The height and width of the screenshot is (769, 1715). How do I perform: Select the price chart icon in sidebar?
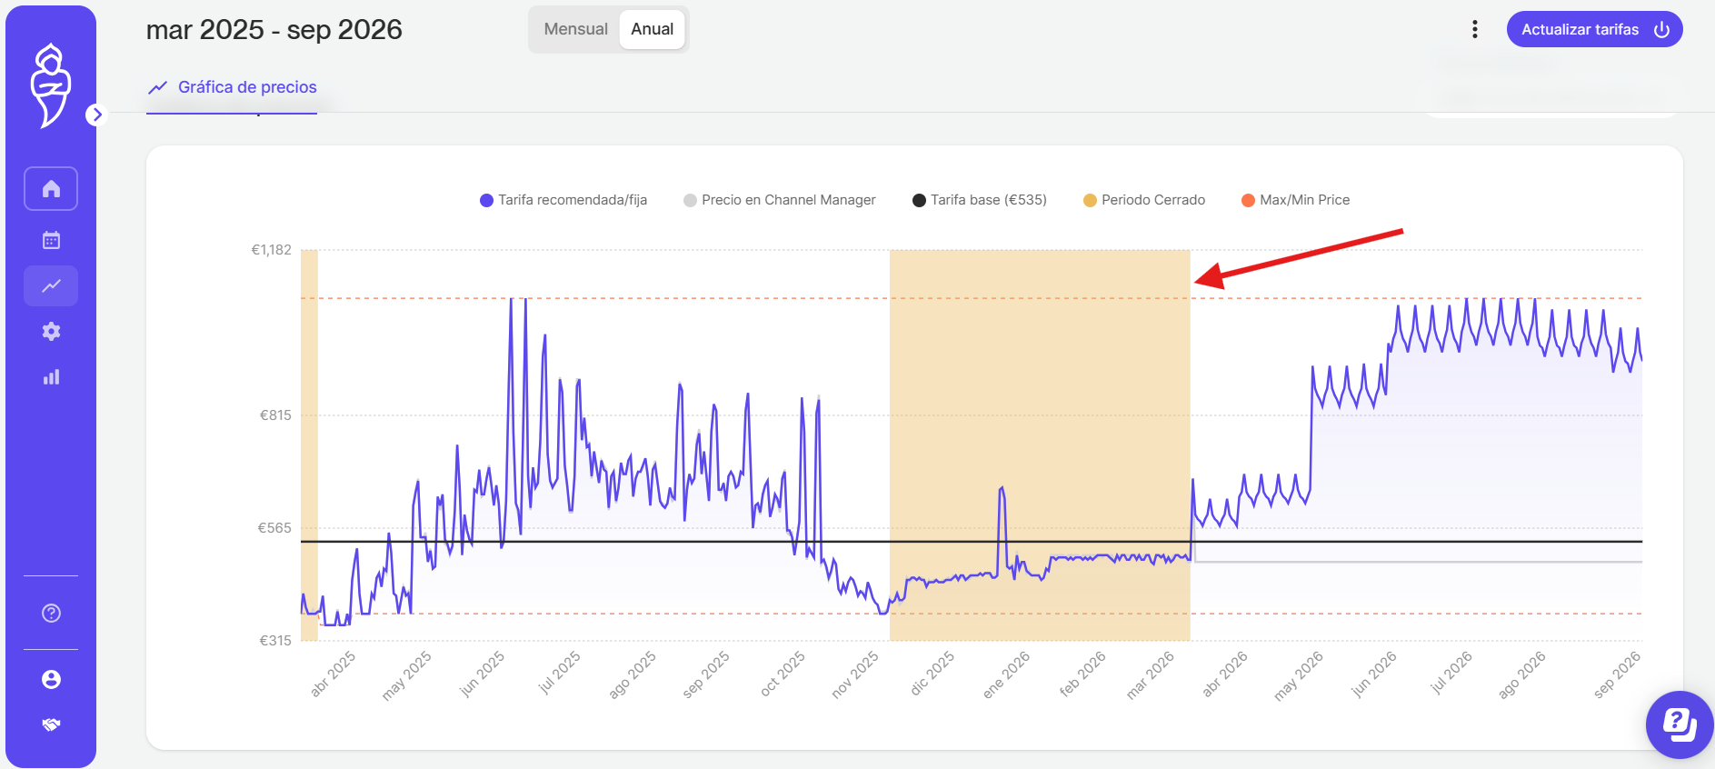[51, 285]
